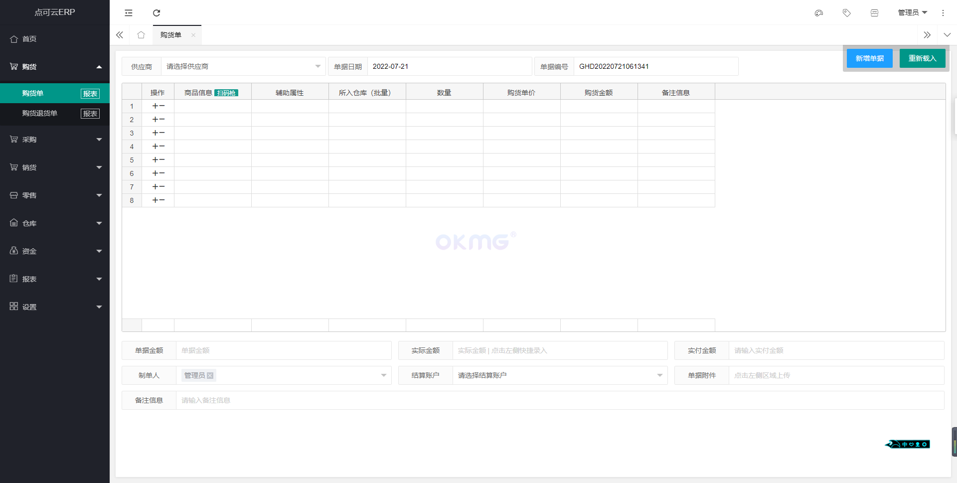Screen dimensions: 957x483
Task: Click 单据附件 label to upload attachment
Action: point(702,375)
